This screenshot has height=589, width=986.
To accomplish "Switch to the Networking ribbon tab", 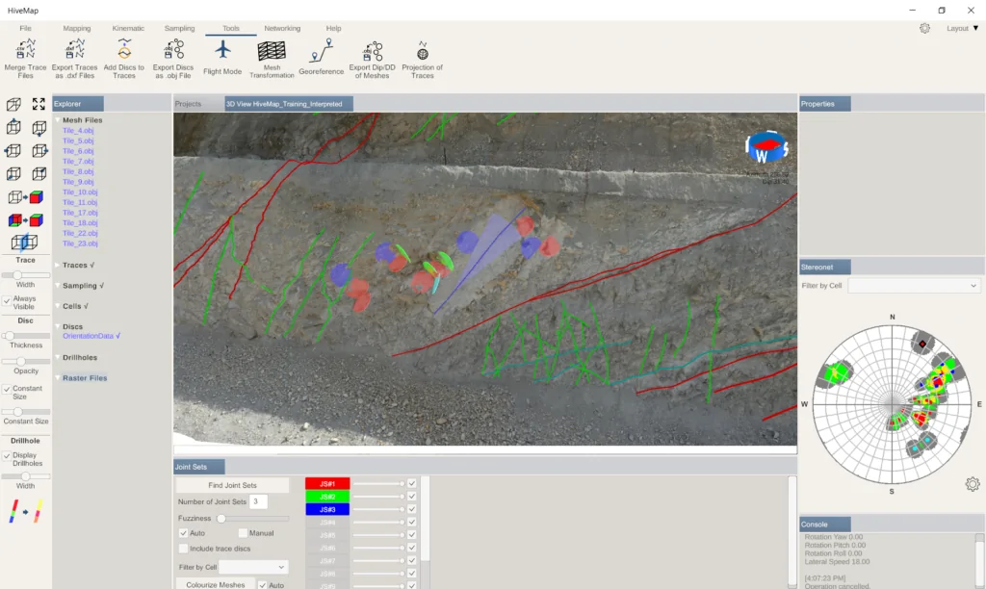I will tap(282, 28).
